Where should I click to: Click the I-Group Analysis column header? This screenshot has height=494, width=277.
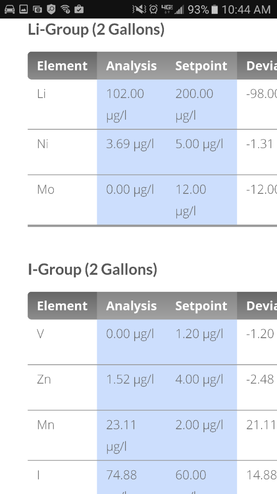131,306
